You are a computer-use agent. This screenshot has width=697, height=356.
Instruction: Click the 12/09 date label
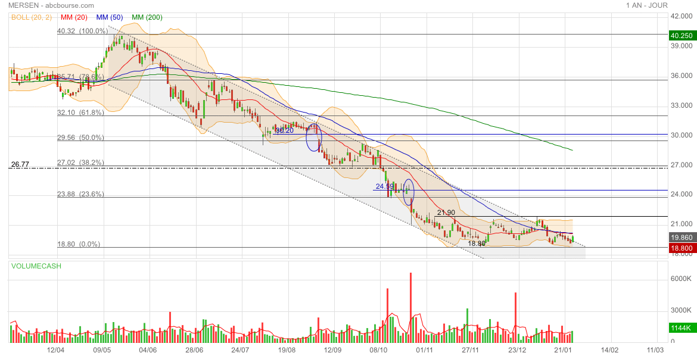pyautogui.click(x=332, y=350)
